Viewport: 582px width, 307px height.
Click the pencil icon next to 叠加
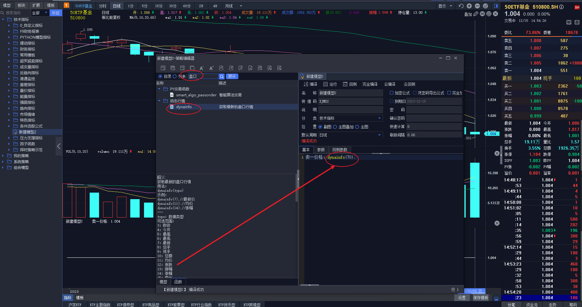click(476, 14)
